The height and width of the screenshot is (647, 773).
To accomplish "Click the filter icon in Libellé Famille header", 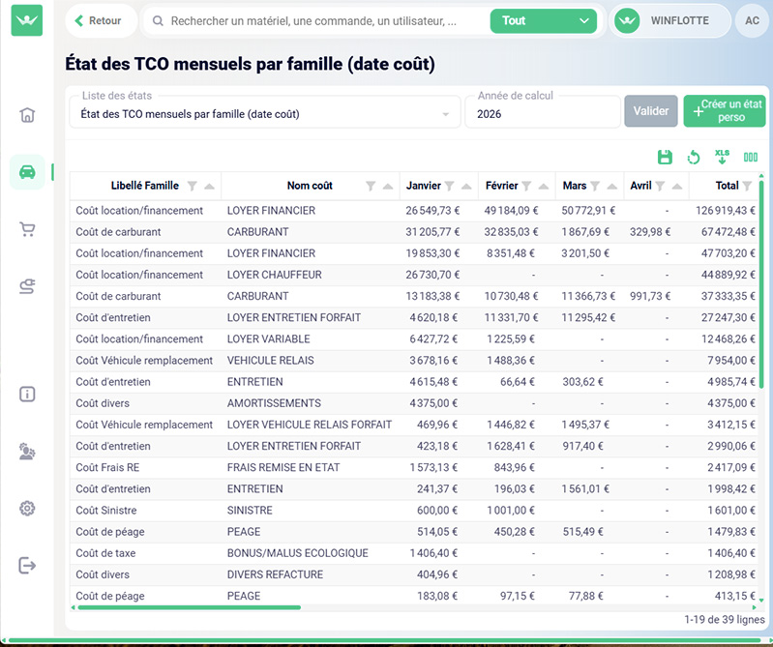I will pyautogui.click(x=193, y=186).
